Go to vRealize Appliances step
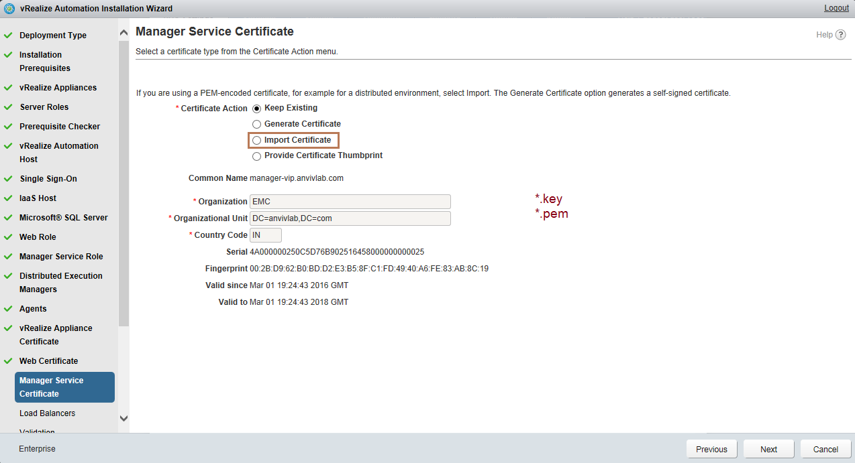Viewport: 855px width, 463px height. (x=58, y=88)
